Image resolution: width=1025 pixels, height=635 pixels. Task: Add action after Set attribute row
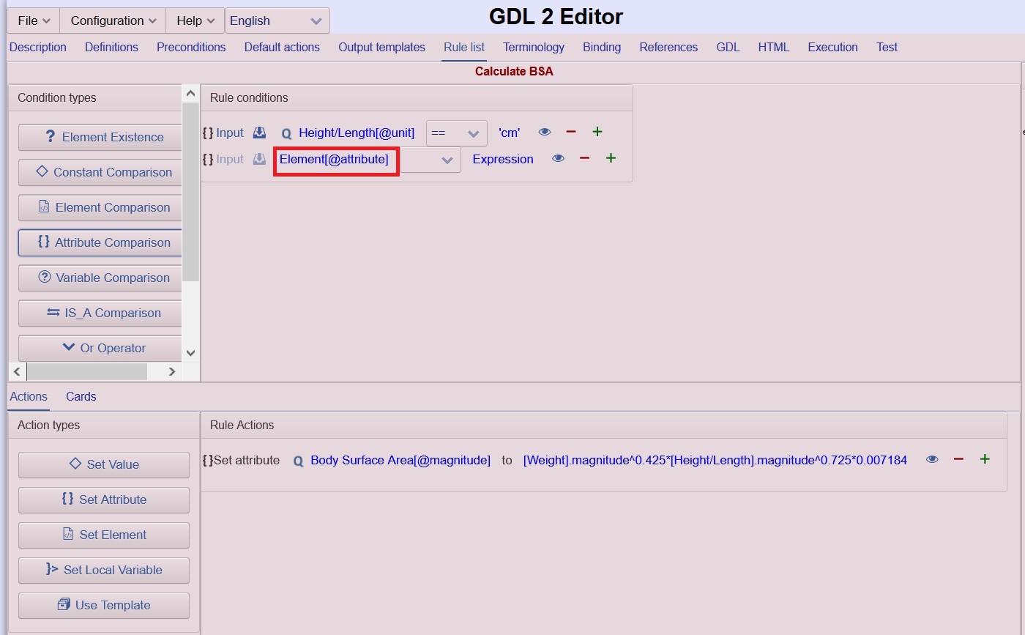coord(985,459)
